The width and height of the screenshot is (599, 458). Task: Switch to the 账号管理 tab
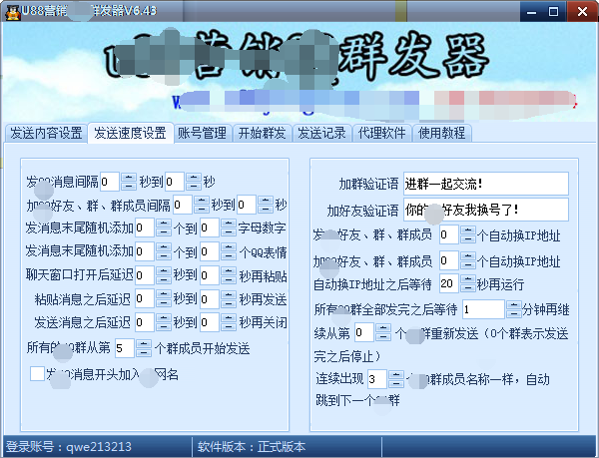coord(202,133)
